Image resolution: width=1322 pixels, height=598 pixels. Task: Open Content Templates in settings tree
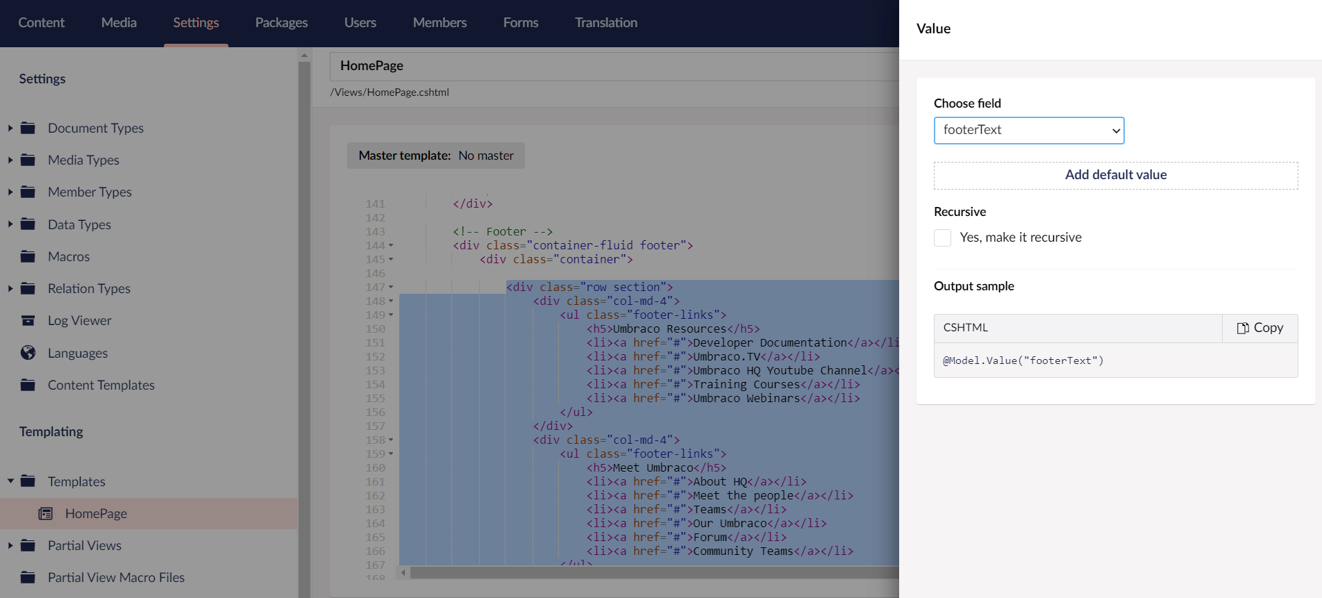[101, 385]
